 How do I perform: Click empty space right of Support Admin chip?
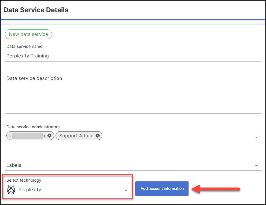(x=175, y=136)
